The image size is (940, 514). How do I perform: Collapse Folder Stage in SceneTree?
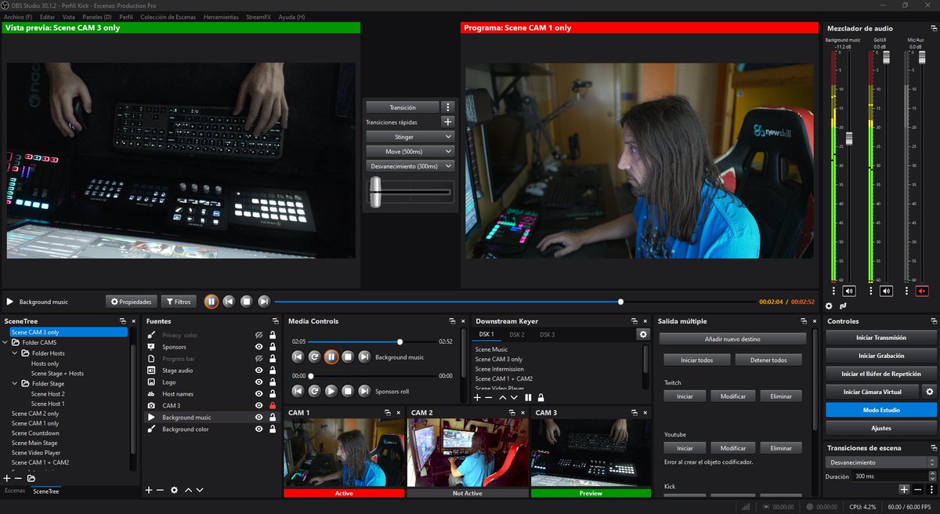pos(15,384)
